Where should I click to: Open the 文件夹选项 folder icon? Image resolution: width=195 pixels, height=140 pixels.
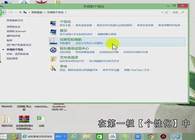[53, 59]
